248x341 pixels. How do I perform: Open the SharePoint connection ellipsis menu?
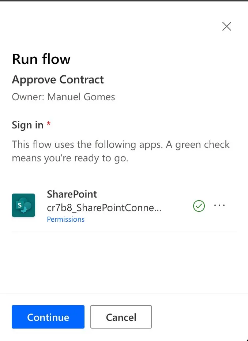pyautogui.click(x=219, y=206)
